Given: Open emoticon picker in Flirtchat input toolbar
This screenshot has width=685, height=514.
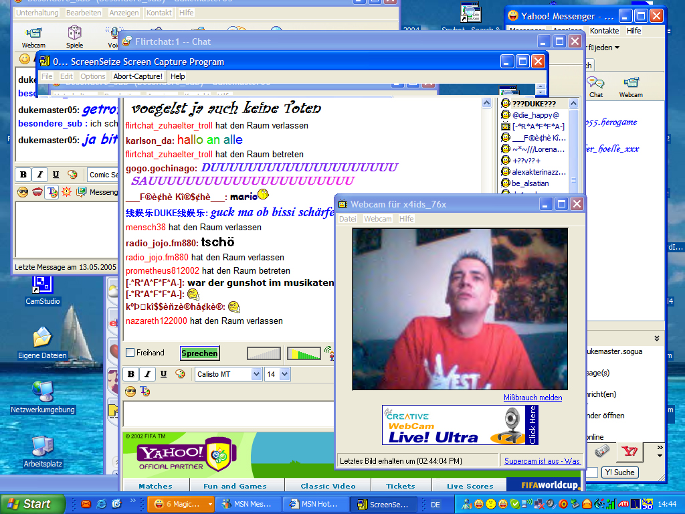Looking at the screenshot, I should click(x=130, y=392).
